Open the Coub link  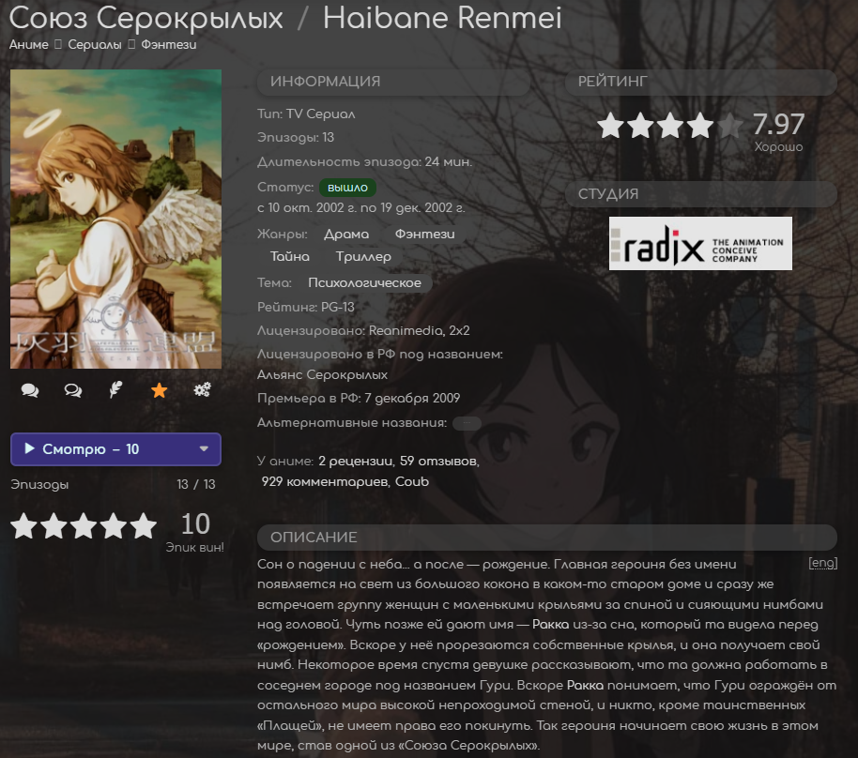click(412, 482)
